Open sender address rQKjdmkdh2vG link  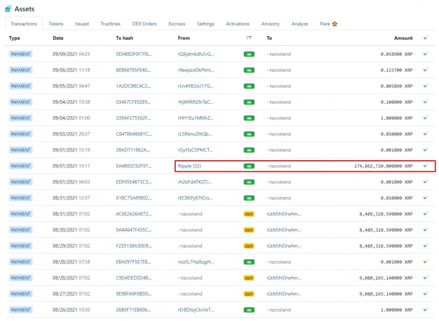pos(196,54)
